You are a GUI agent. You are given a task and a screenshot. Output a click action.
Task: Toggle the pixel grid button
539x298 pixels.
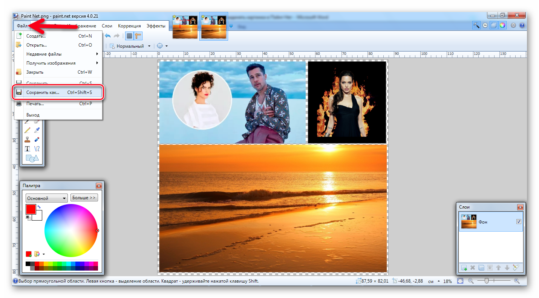(x=129, y=36)
